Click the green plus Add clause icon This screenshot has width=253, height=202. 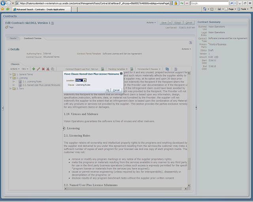(x=34, y=69)
